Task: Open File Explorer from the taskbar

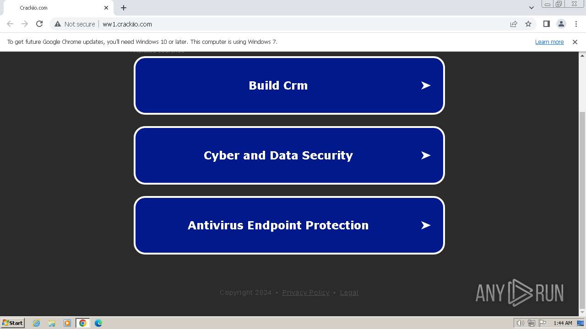Action: coord(52,323)
